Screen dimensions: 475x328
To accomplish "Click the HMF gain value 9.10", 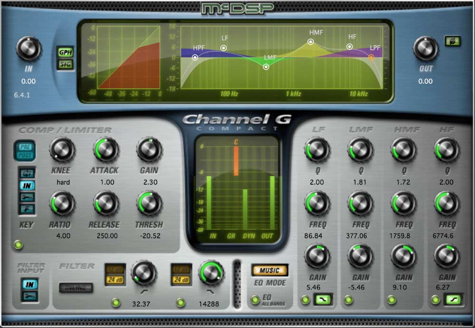I will point(399,287).
